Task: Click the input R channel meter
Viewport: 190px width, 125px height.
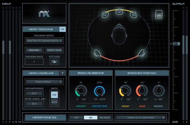Action: click(x=10, y=64)
